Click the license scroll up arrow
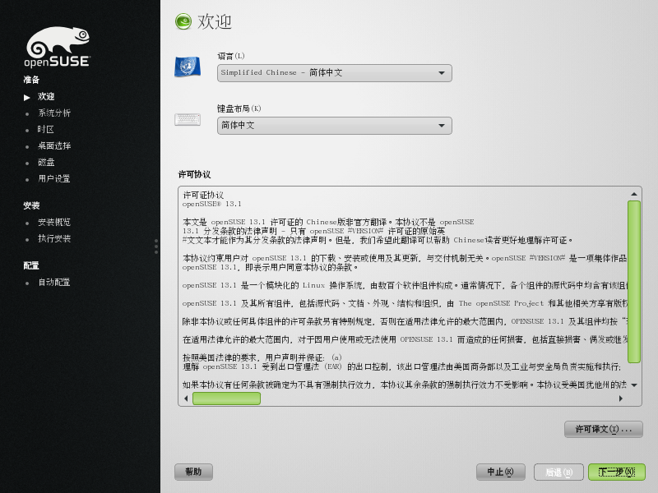Screen dimensions: 658x493 [634, 194]
